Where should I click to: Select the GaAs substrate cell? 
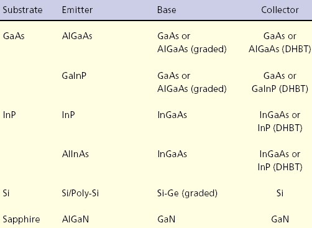point(14,36)
